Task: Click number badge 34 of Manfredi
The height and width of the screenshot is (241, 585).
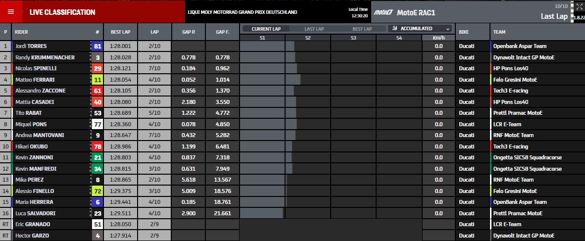Action: click(97, 169)
